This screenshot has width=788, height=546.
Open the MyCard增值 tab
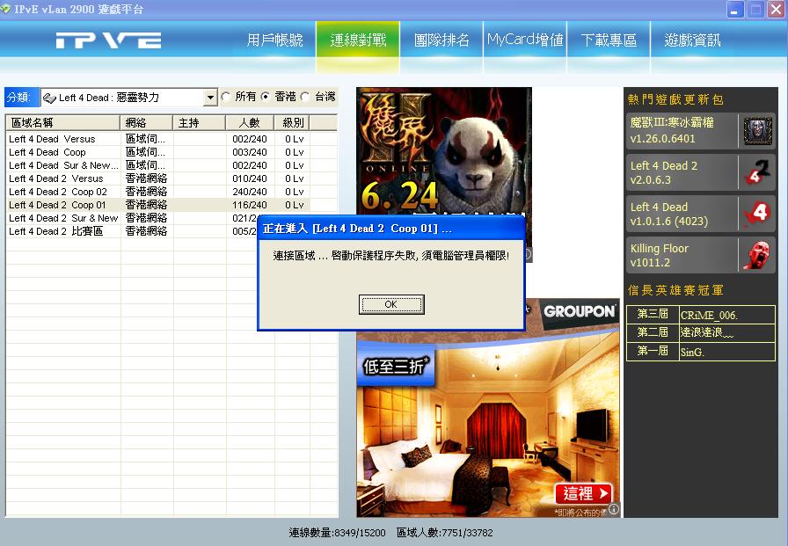pyautogui.click(x=525, y=40)
